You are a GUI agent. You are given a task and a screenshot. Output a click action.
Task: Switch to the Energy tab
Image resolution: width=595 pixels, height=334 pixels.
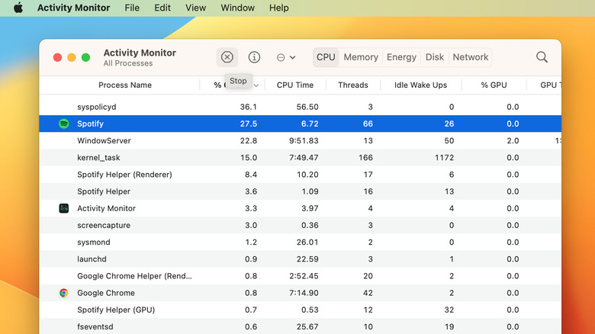[401, 57]
